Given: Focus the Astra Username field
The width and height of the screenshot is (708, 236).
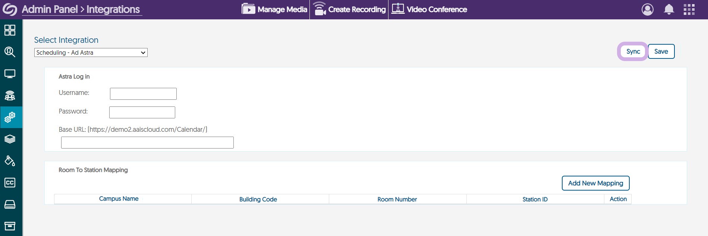Looking at the screenshot, I should click(143, 94).
